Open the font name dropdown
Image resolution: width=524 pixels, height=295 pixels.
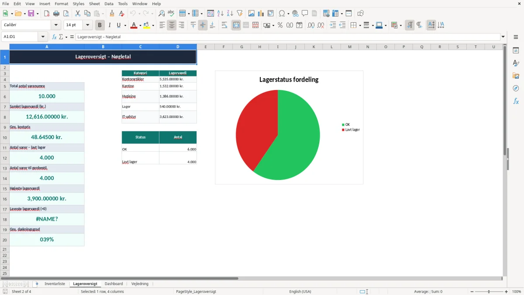(56, 25)
